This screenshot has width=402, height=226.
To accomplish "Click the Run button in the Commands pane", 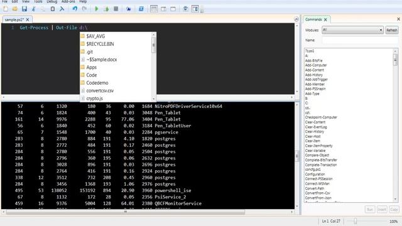I will coord(370,209).
